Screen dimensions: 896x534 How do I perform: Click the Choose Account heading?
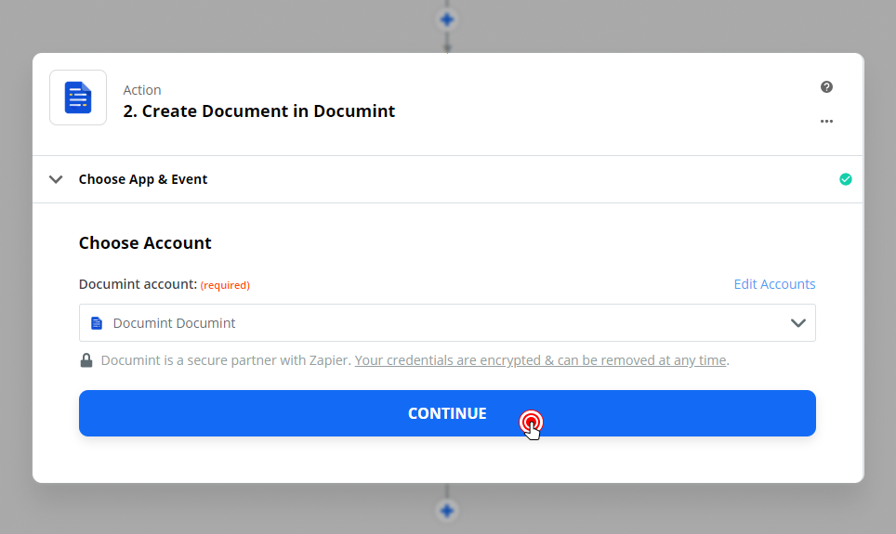145,243
